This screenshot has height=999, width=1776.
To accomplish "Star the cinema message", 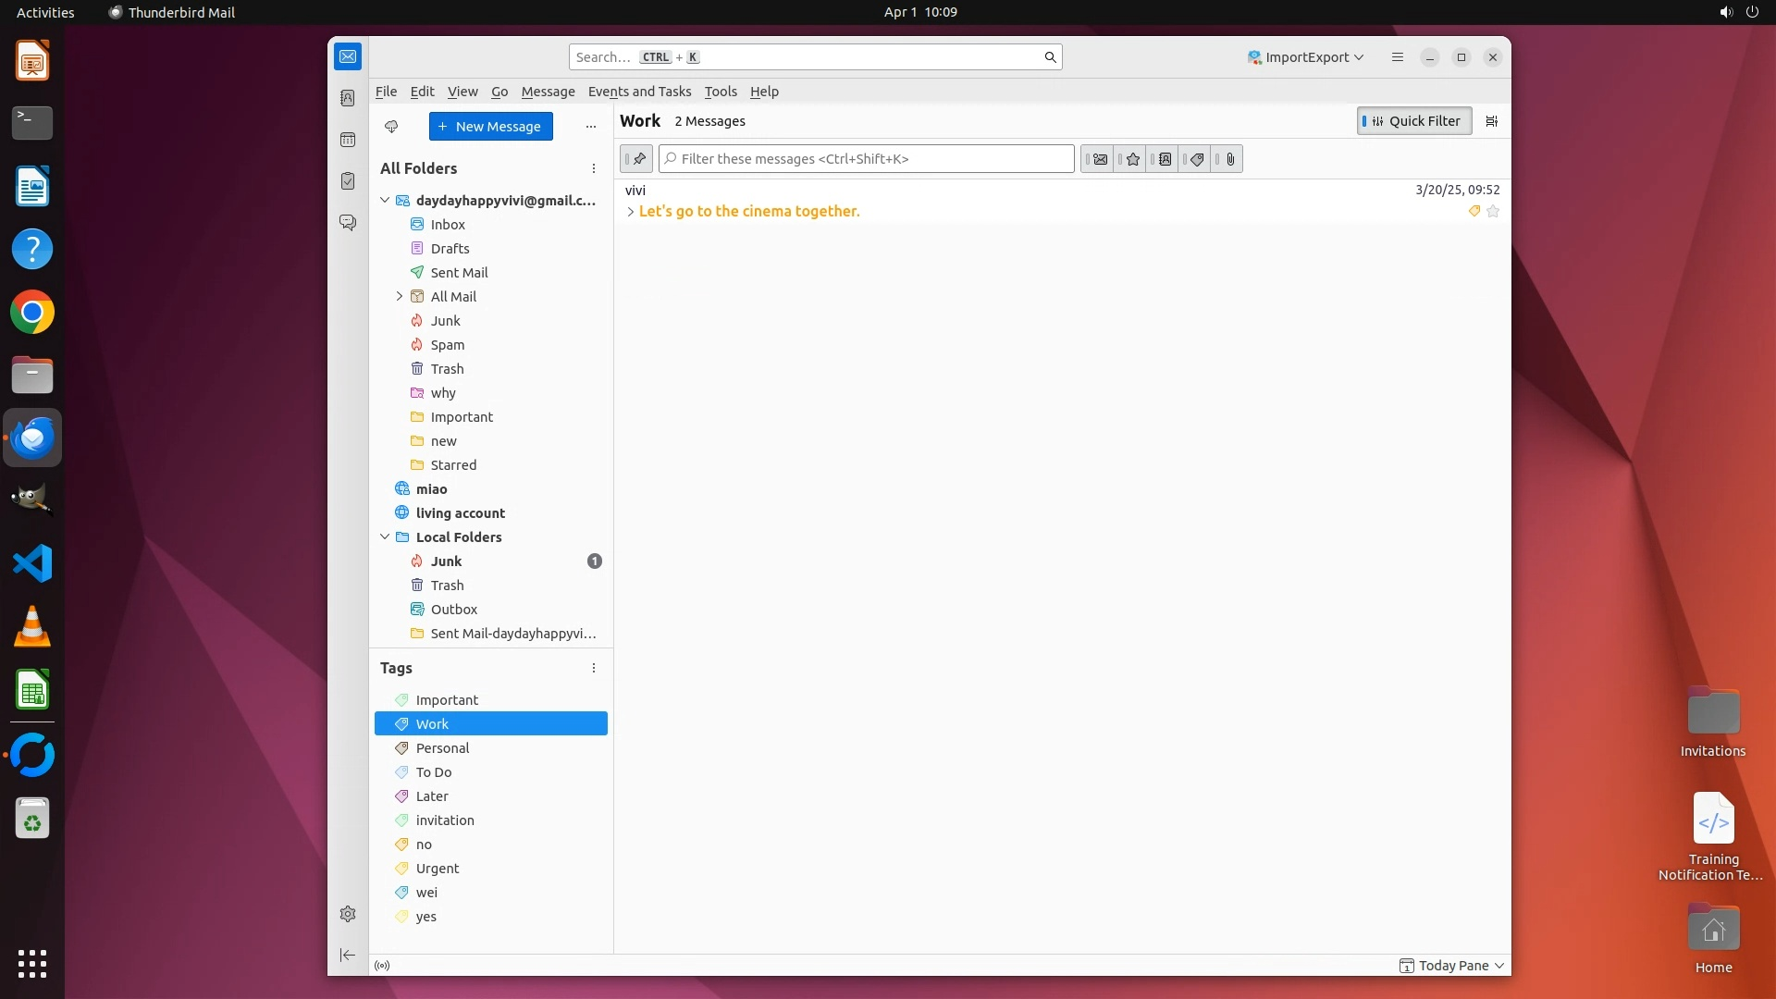I will [x=1493, y=212].
